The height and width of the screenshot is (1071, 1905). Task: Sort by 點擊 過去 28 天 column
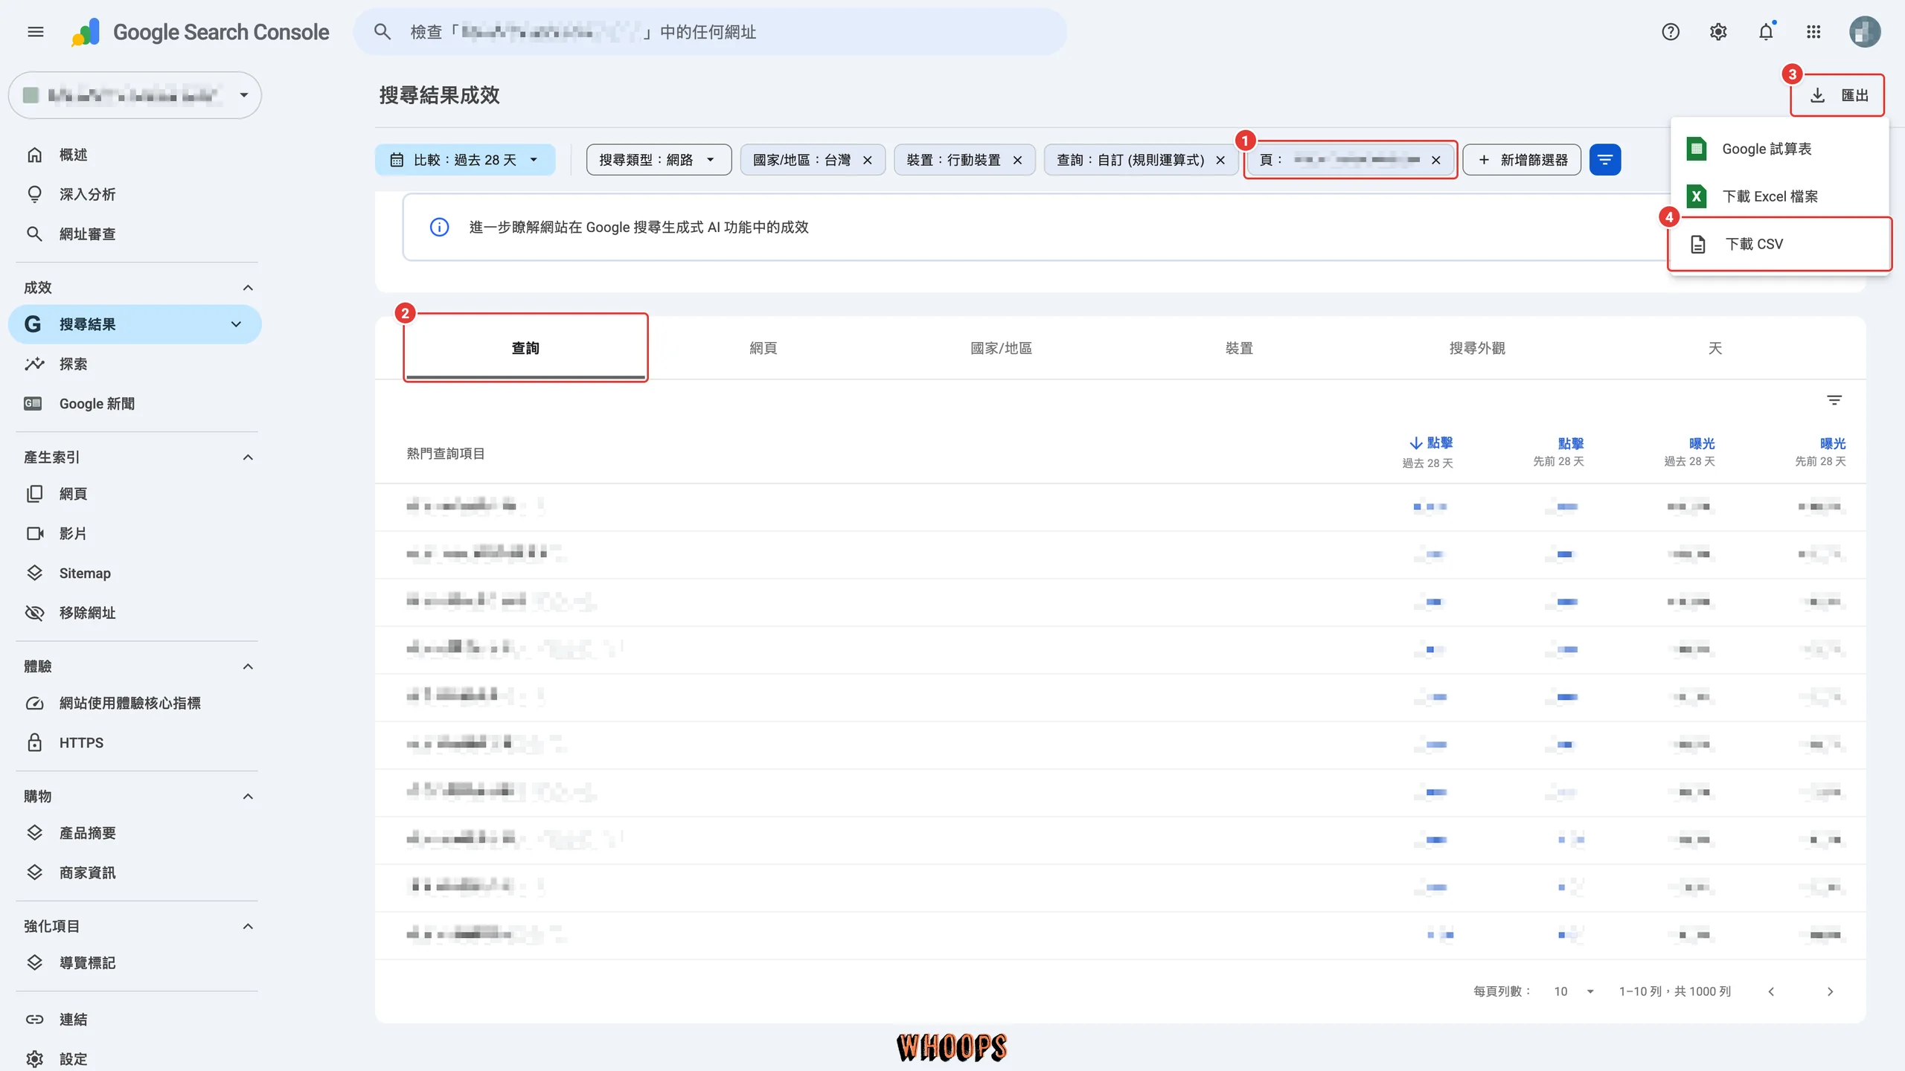pyautogui.click(x=1429, y=451)
